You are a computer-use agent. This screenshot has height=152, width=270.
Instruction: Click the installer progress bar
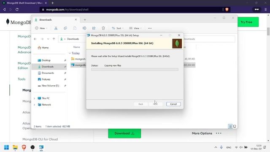135,69
